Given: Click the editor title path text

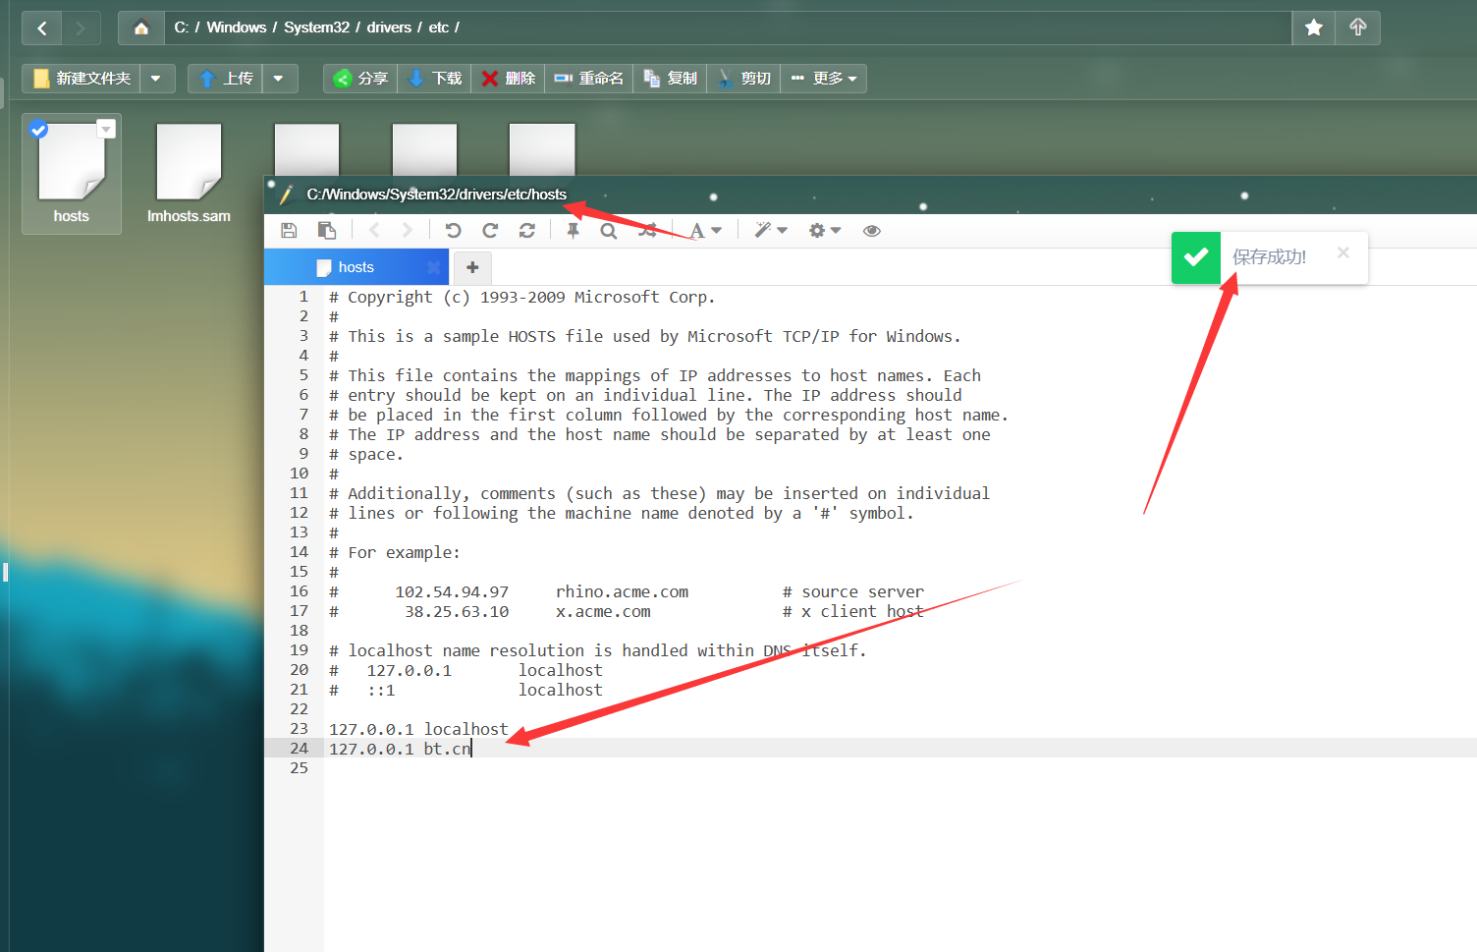Looking at the screenshot, I should click(436, 195).
